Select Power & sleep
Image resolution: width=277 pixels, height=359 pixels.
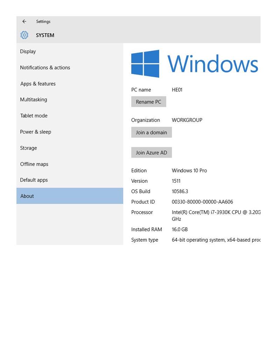coord(70,132)
